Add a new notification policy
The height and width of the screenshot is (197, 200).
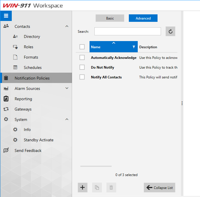(83, 188)
